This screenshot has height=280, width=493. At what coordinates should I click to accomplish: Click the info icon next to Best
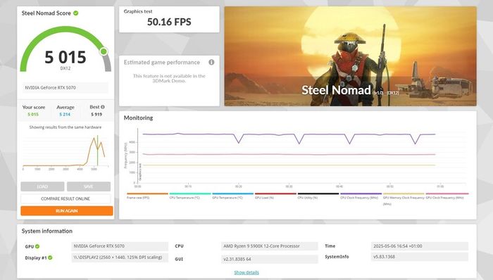click(x=103, y=107)
